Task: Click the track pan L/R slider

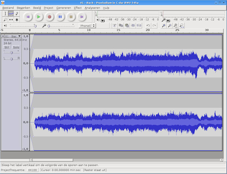Action: click(11, 59)
